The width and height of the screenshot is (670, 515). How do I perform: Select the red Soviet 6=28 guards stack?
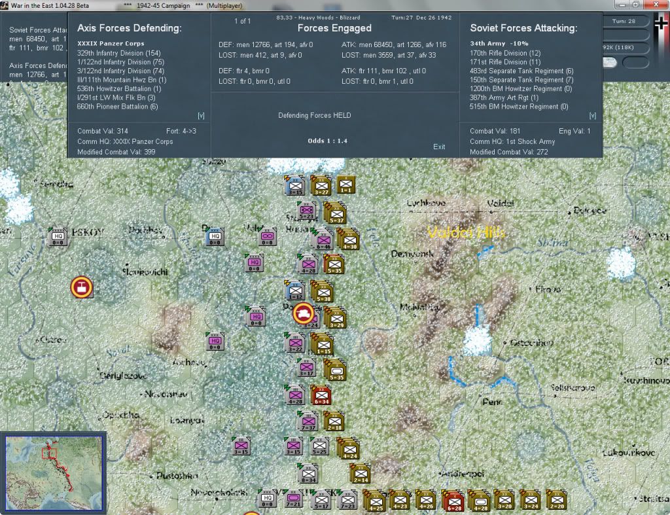coord(453,501)
